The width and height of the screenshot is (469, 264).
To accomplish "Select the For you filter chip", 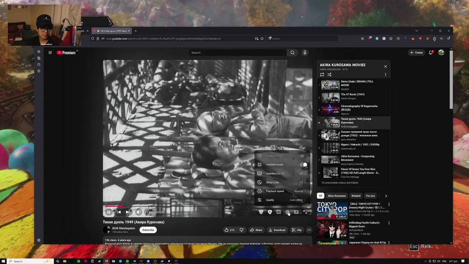I will coord(370,196).
